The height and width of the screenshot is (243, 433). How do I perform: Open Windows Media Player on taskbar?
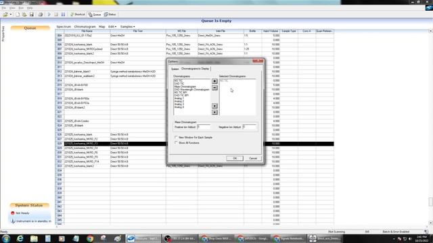click(x=62, y=238)
